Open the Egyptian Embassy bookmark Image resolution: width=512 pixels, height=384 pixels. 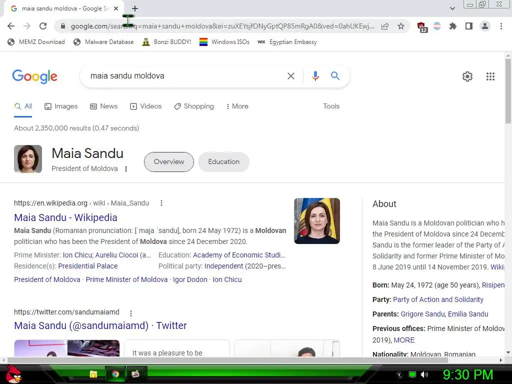[x=287, y=42]
